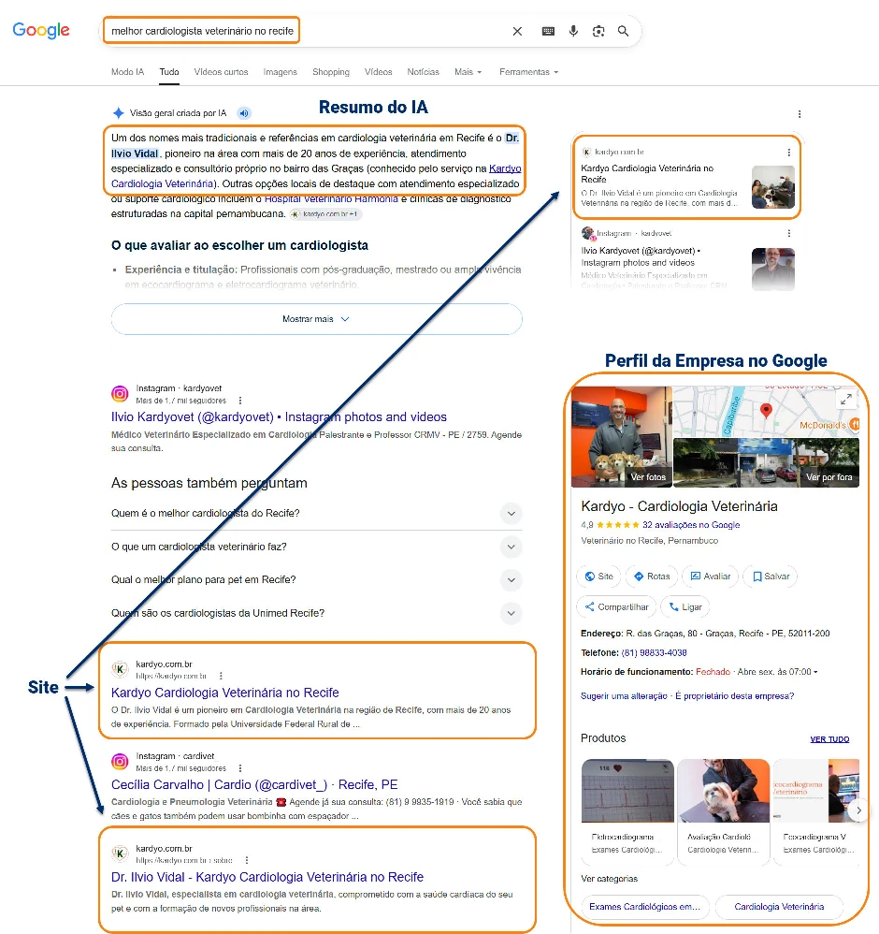Viewport: 879px width, 934px height.
Task: Open the Ferramentas dropdown
Action: [x=528, y=72]
